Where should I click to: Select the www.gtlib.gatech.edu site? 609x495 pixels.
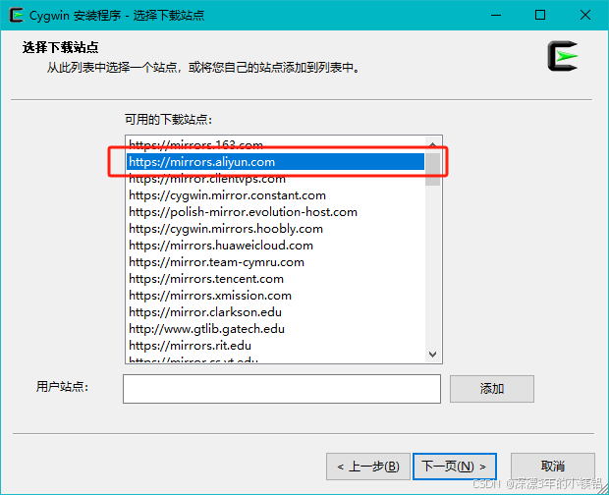275,329
